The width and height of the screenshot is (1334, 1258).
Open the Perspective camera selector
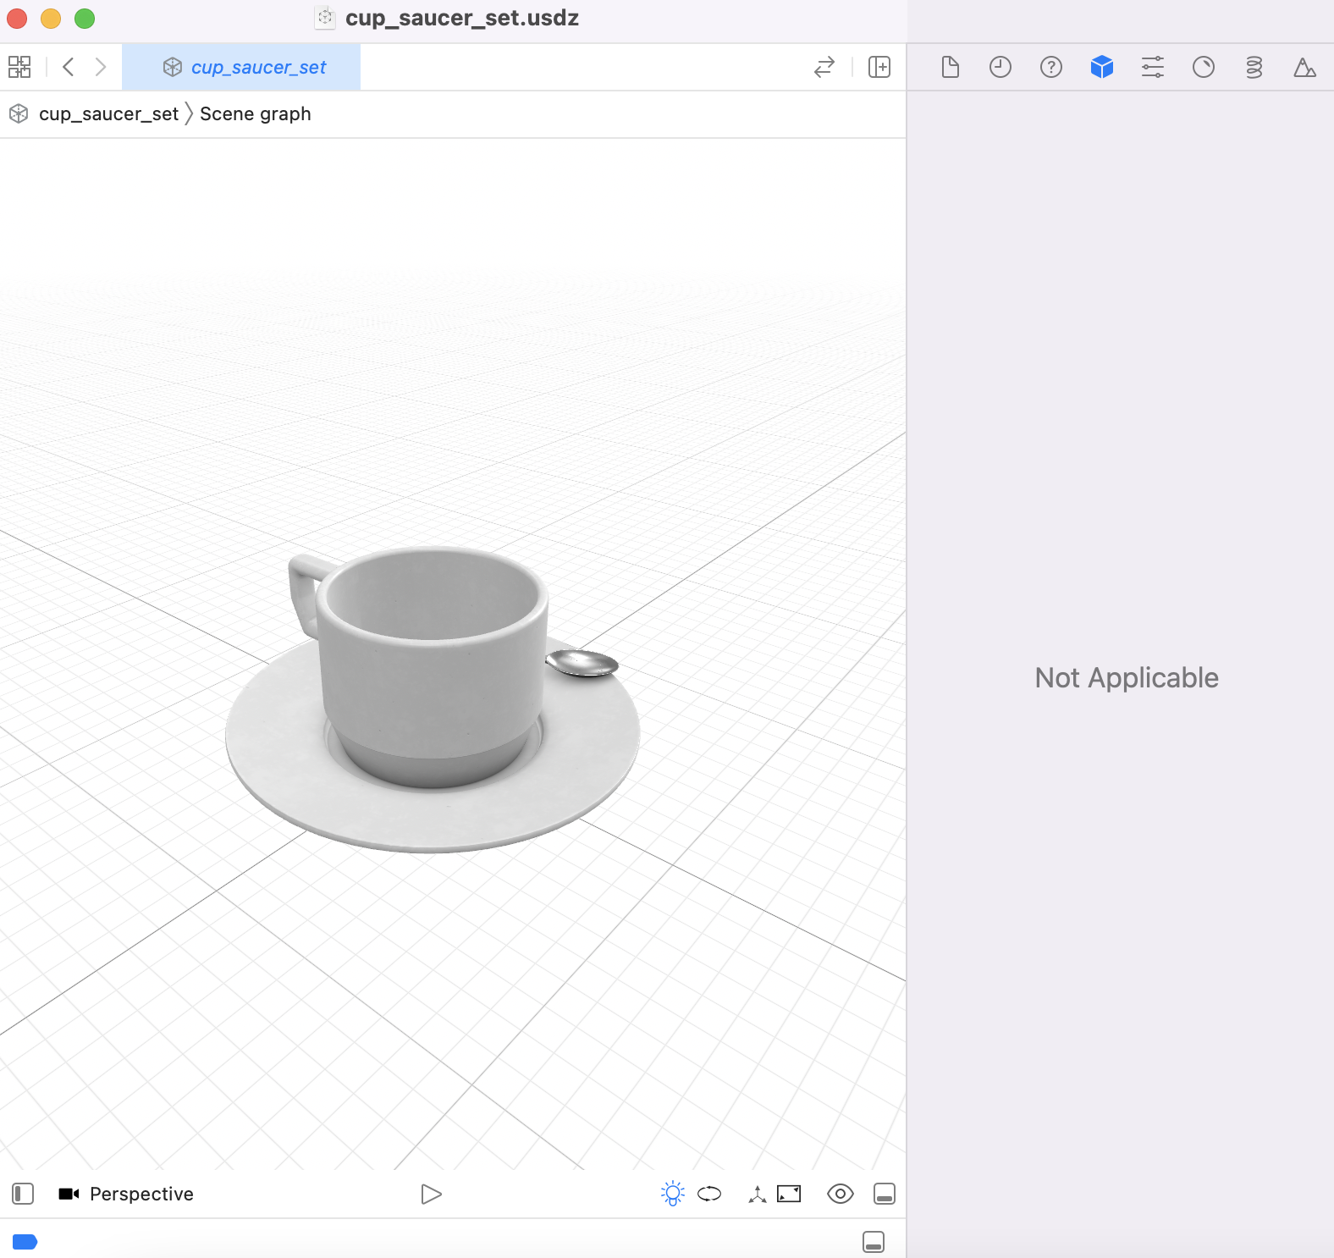point(126,1194)
